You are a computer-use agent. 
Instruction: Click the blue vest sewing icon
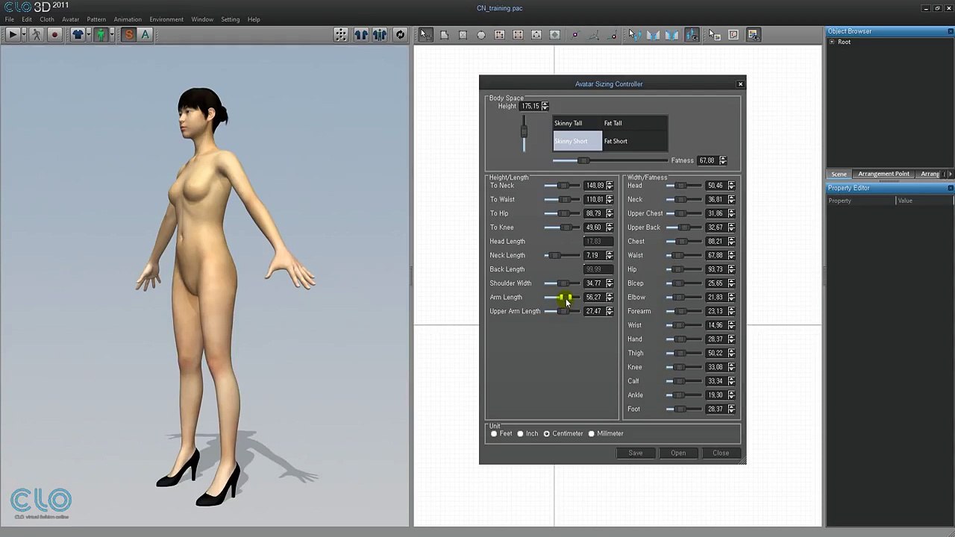[654, 34]
